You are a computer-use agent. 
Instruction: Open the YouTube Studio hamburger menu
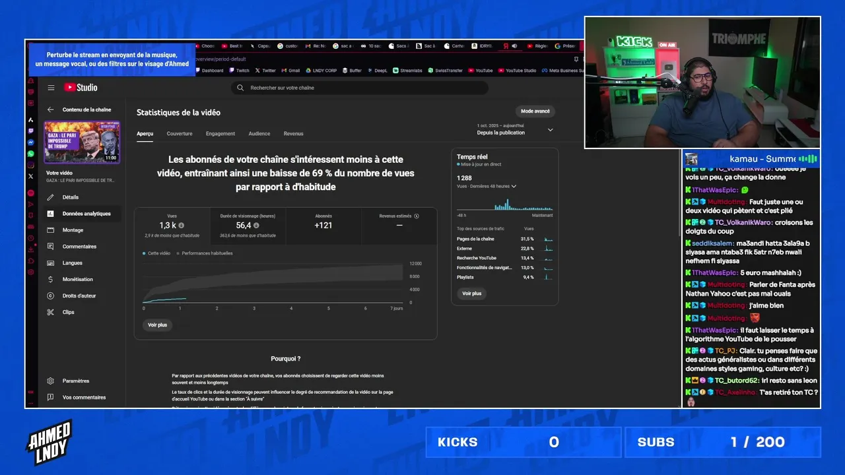pos(51,88)
